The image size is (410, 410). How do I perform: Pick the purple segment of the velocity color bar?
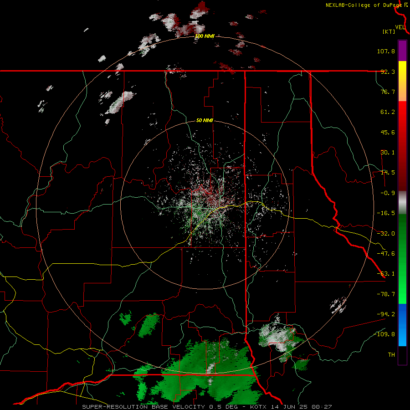[x=402, y=51]
